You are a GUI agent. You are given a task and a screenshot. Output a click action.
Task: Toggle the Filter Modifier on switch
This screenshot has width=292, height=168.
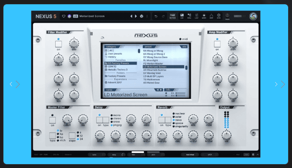click(59, 44)
